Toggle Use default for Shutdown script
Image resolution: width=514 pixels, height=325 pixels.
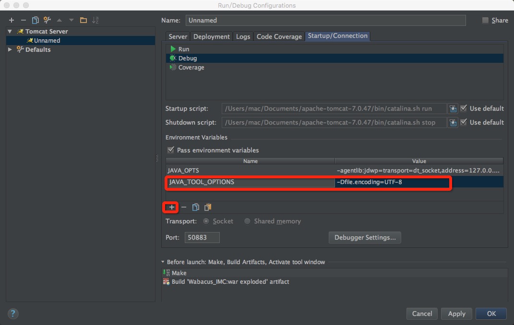coord(464,122)
